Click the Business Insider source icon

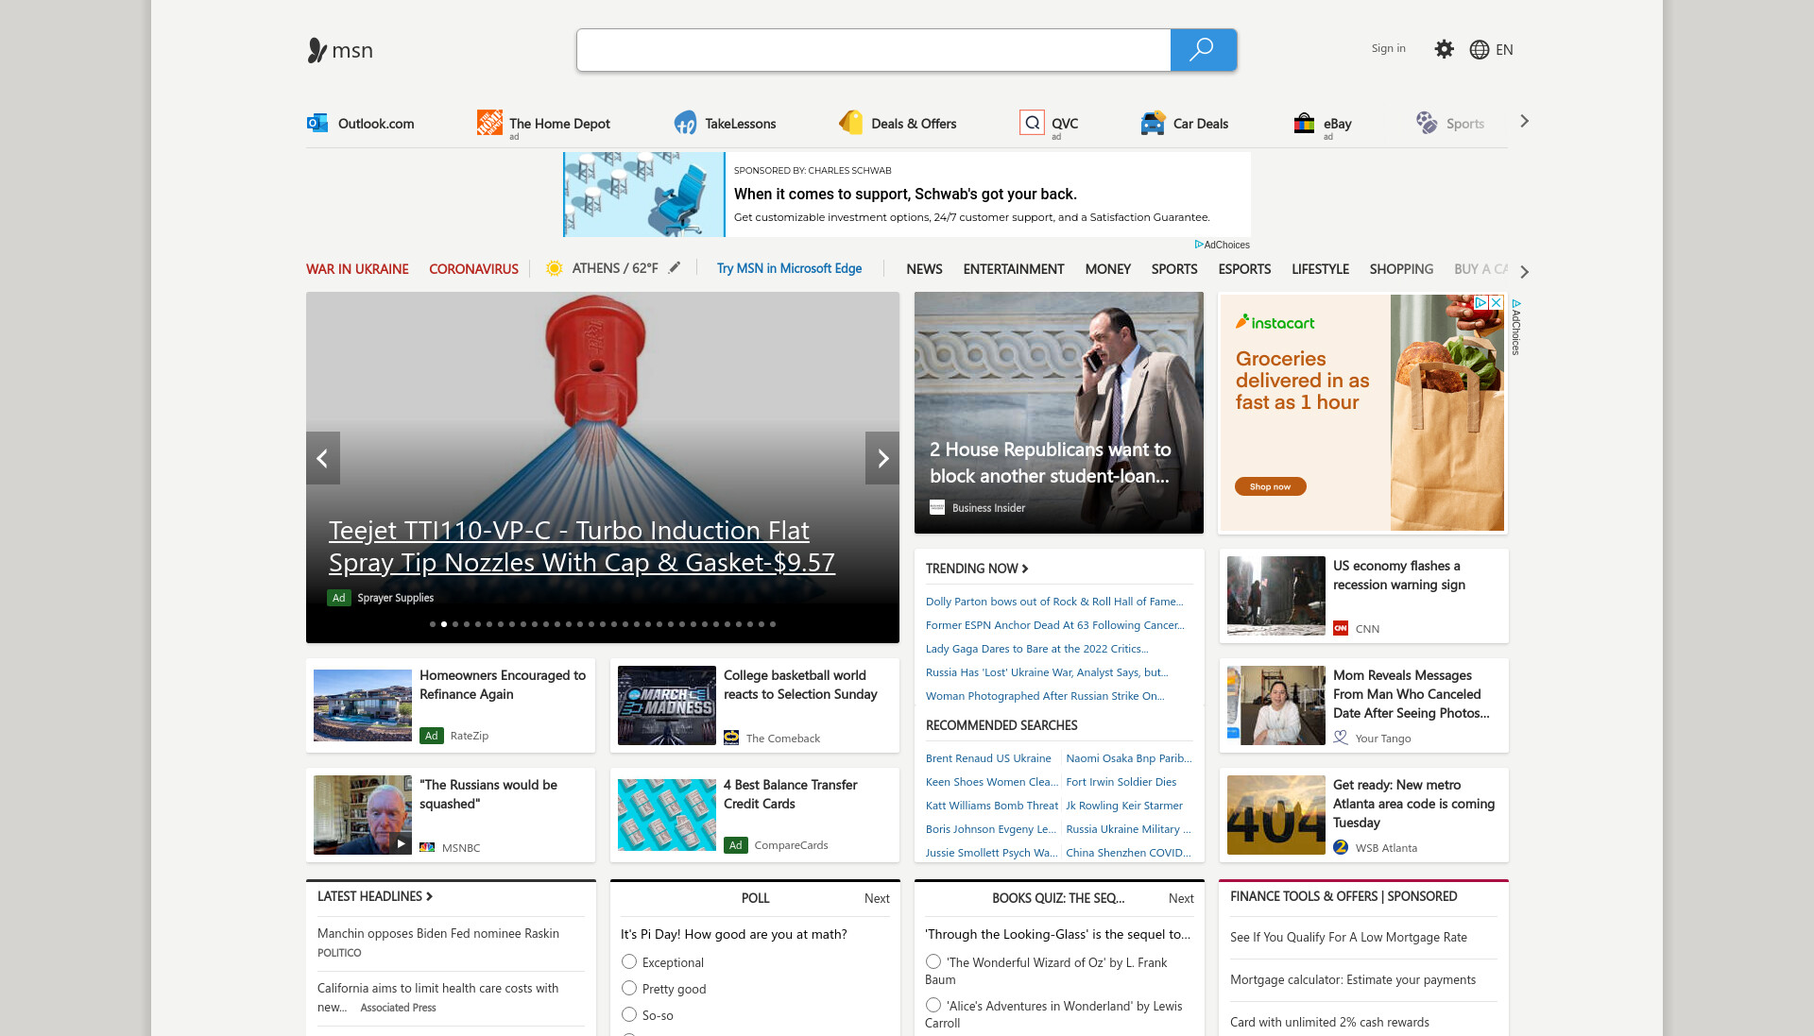(x=937, y=507)
